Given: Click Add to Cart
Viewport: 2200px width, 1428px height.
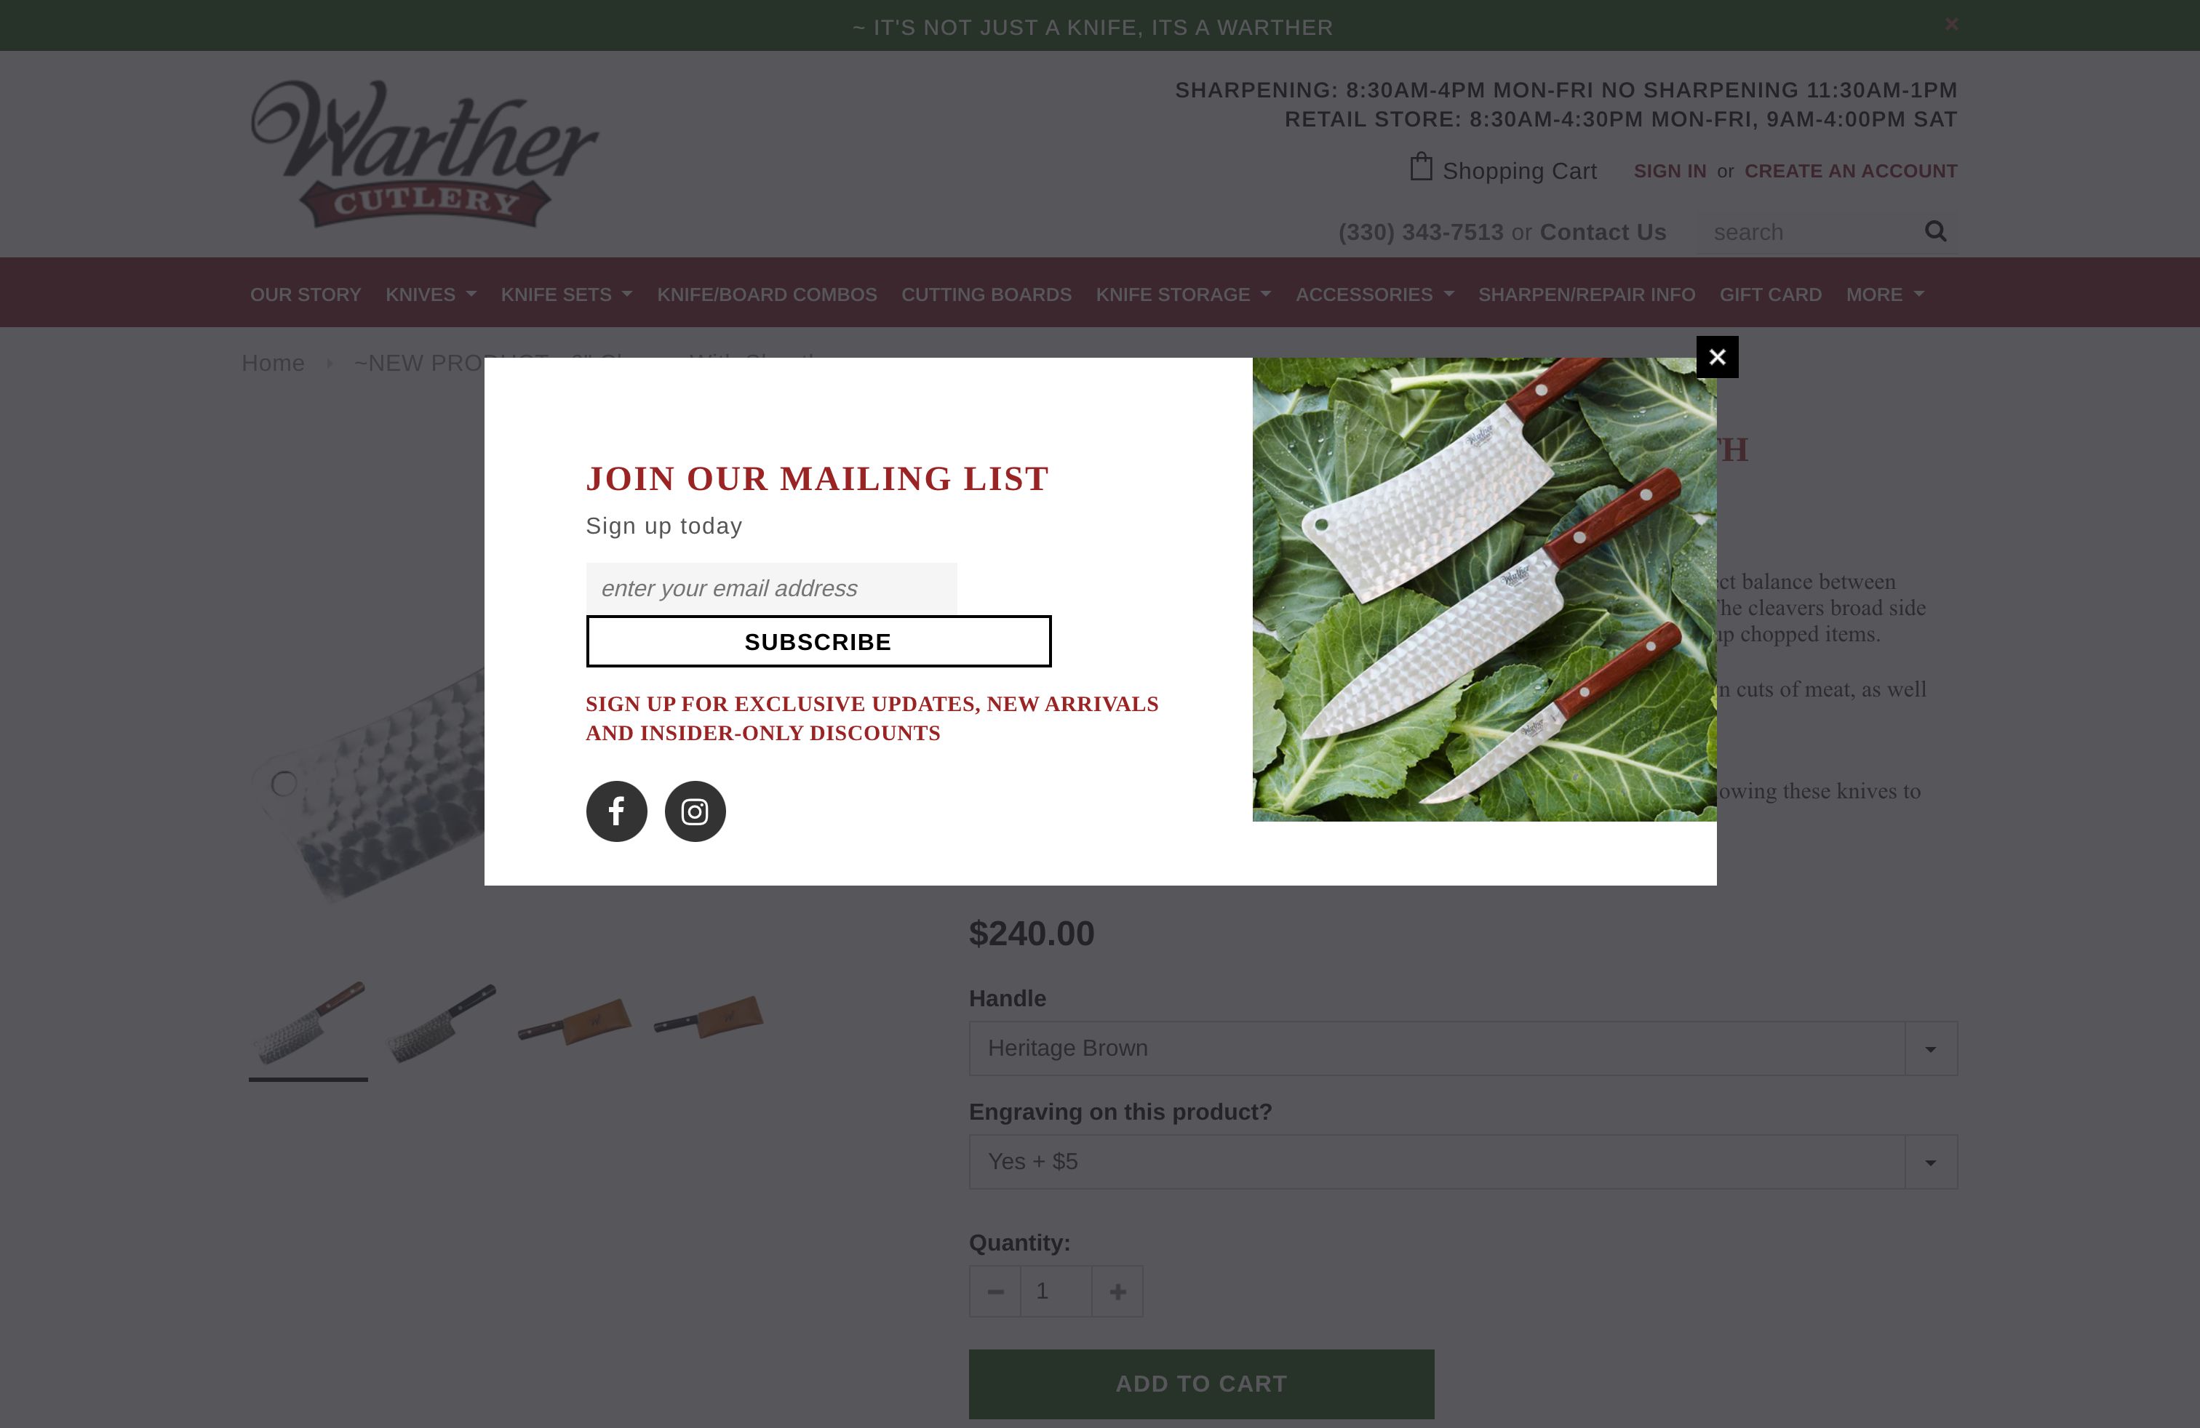Looking at the screenshot, I should [x=1200, y=1384].
